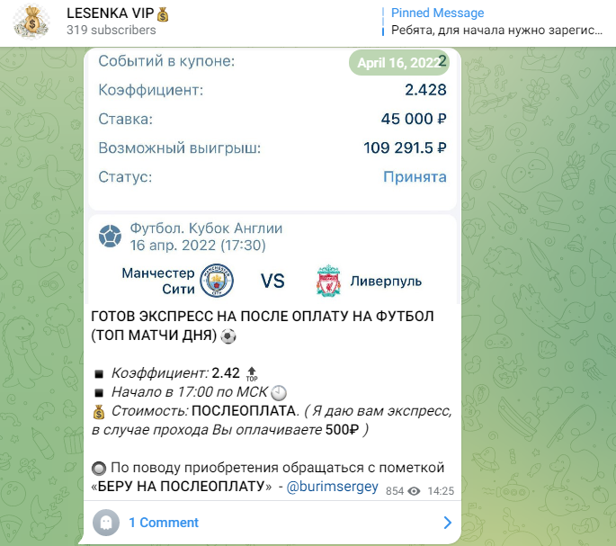Screen dimensions: 616x546
Task: Click the Liverpool club crest
Action: (x=328, y=281)
